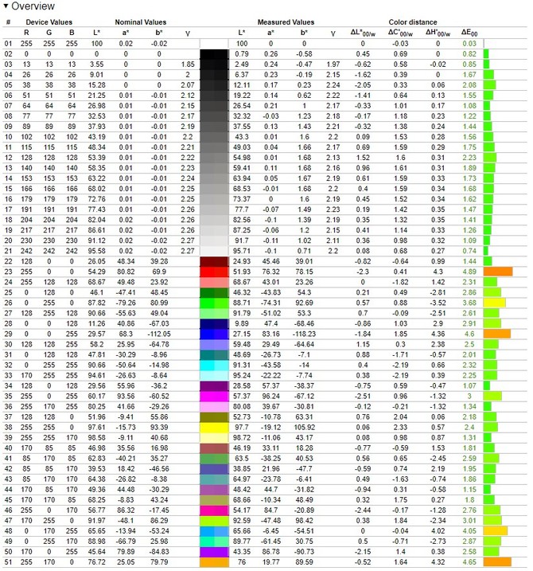This screenshot has height=571, width=533.
Task: Select the purple swatch in row 50
Action: coord(214,552)
